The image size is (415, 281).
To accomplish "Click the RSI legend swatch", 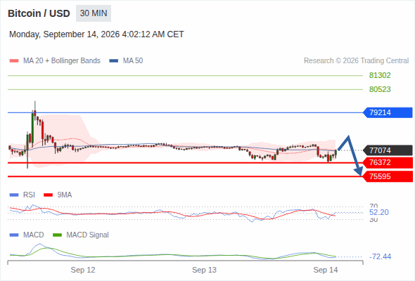I will pyautogui.click(x=14, y=195).
